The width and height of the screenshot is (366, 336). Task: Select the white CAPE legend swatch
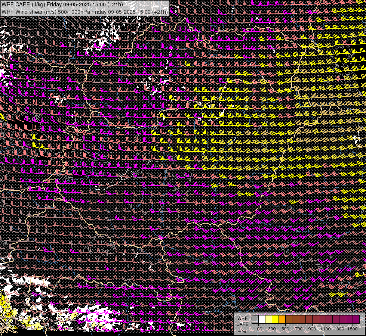[x=262, y=320]
